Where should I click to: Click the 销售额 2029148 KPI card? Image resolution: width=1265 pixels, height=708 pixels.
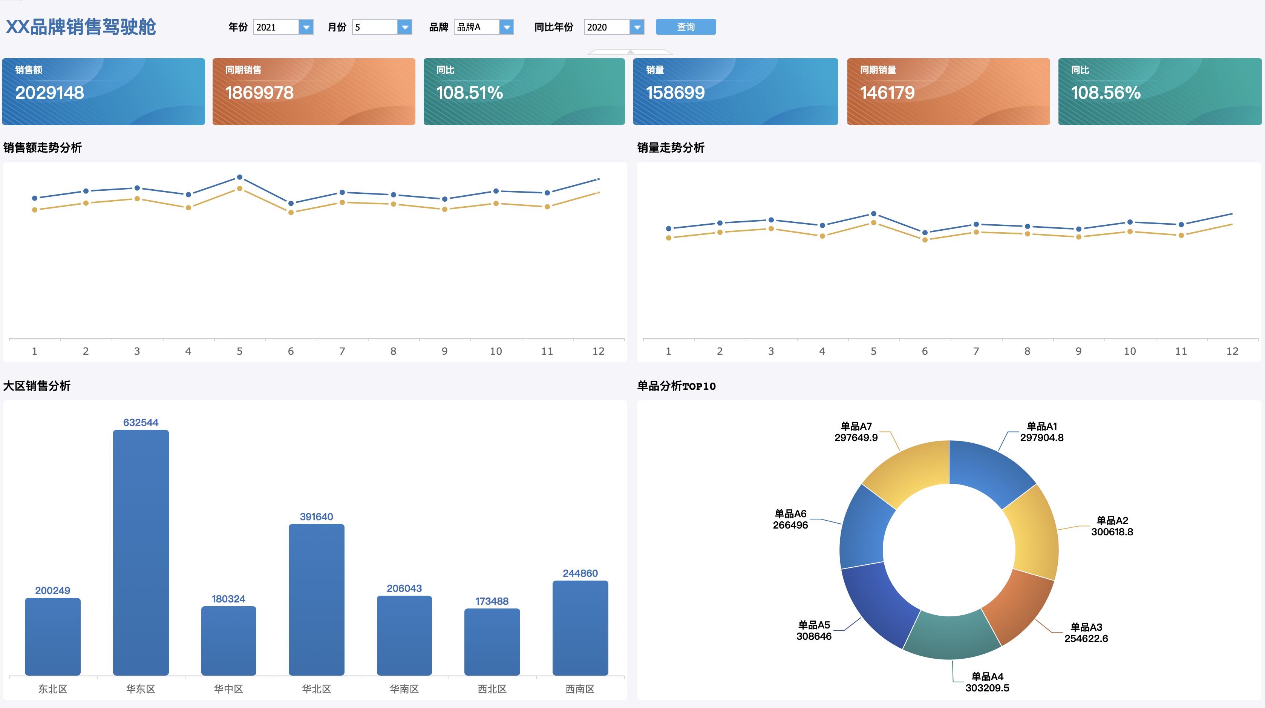click(104, 92)
